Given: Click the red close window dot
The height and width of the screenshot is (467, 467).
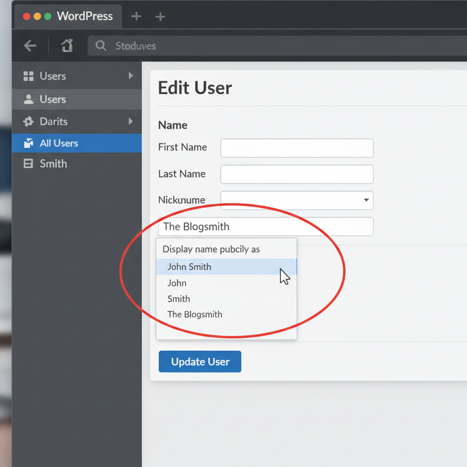Looking at the screenshot, I should [x=26, y=16].
